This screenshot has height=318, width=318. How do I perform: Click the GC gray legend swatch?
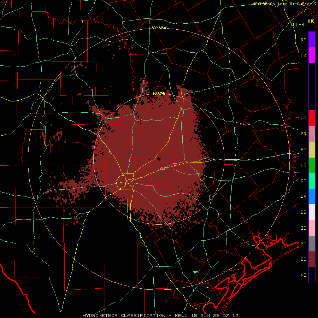312,243
